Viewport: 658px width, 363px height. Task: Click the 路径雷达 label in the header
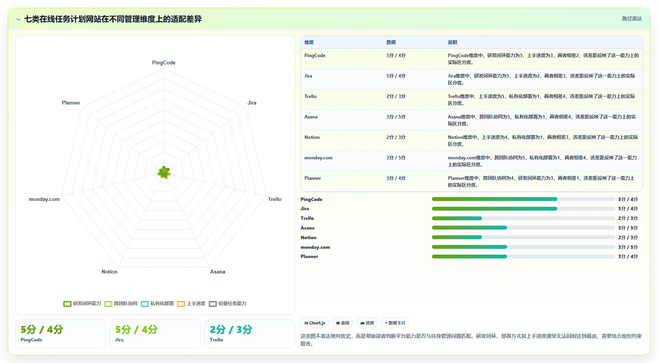point(632,19)
